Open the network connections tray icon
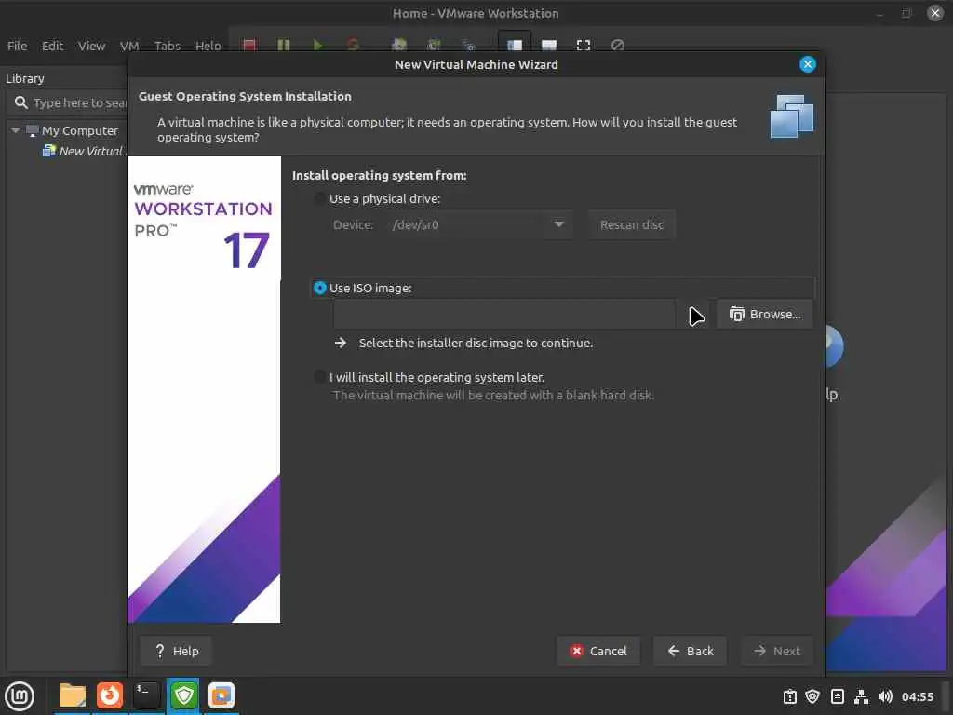 (x=861, y=696)
